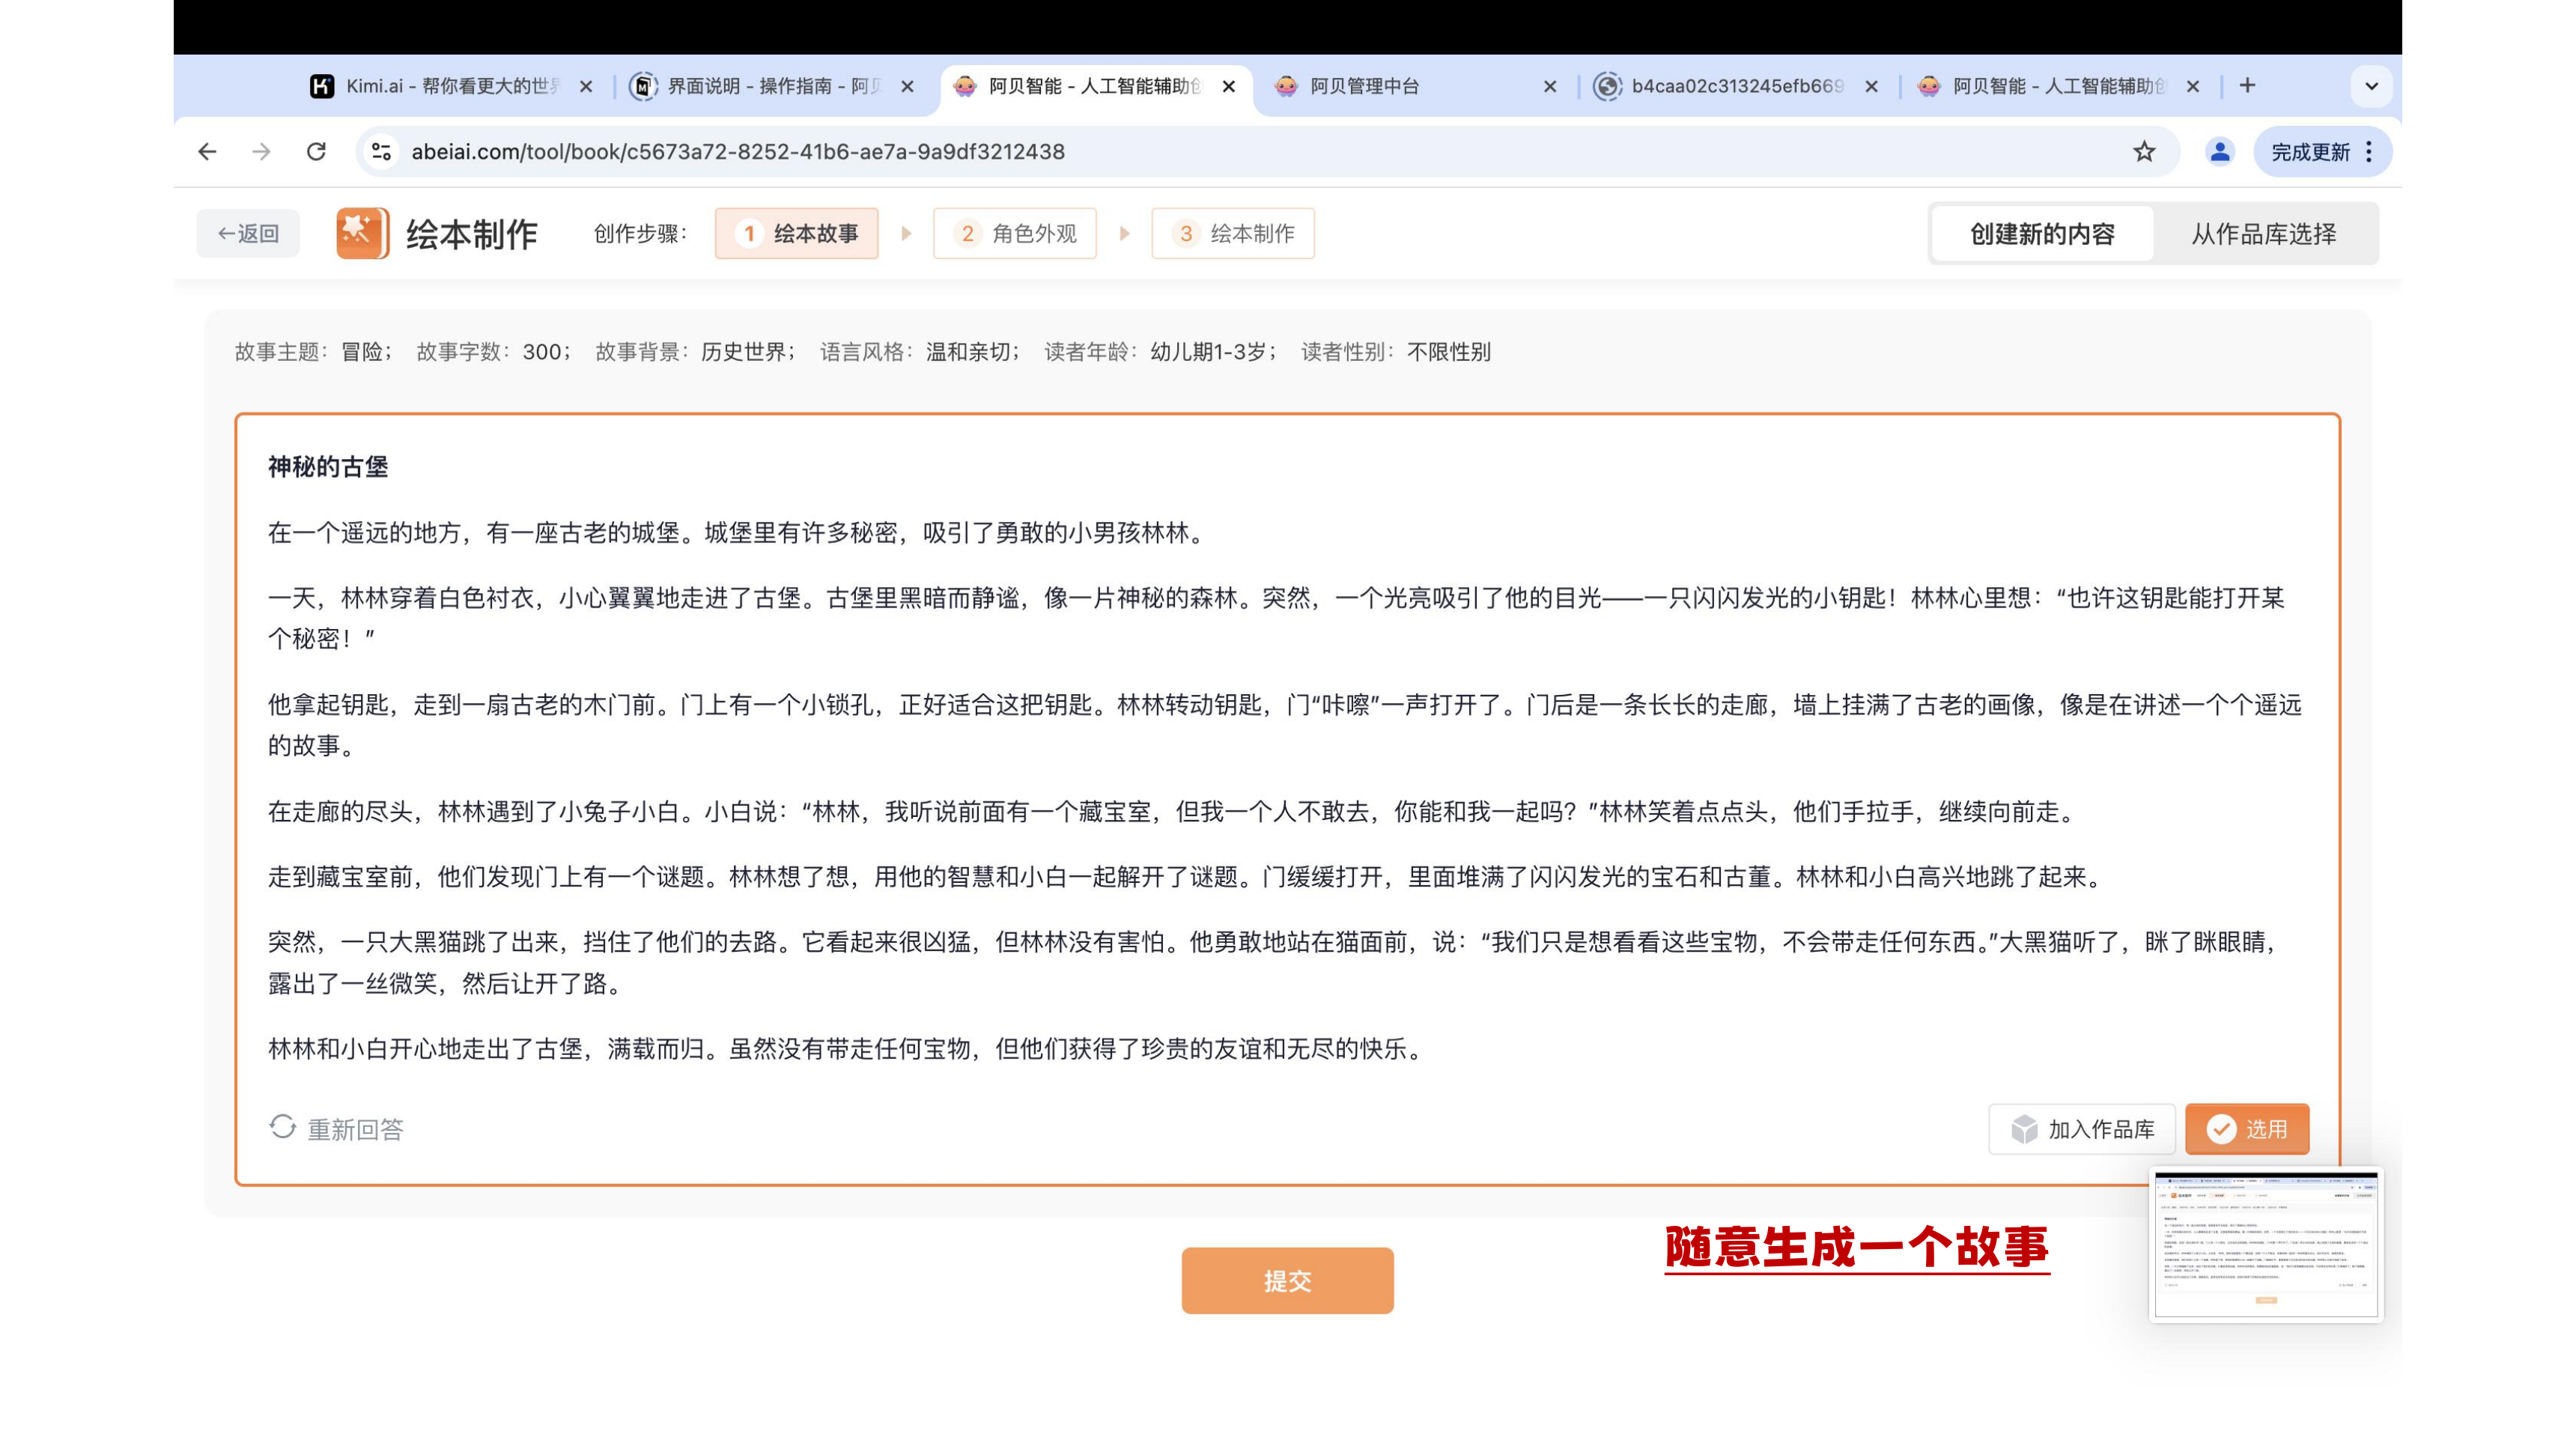
Task: Click the 重新回答 text
Action: [x=355, y=1130]
